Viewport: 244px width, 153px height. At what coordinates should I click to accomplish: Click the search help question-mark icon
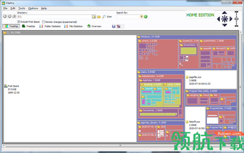tap(141, 17)
